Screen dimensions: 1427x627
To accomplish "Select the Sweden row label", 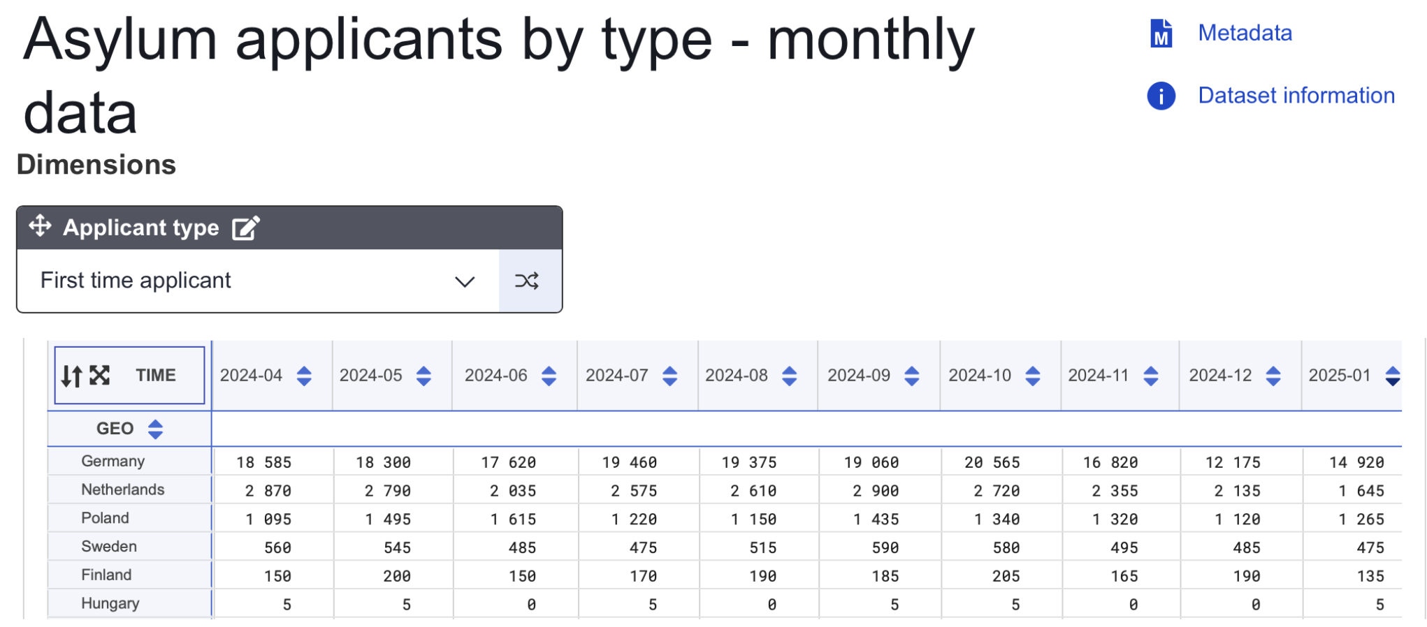I will pyautogui.click(x=108, y=546).
